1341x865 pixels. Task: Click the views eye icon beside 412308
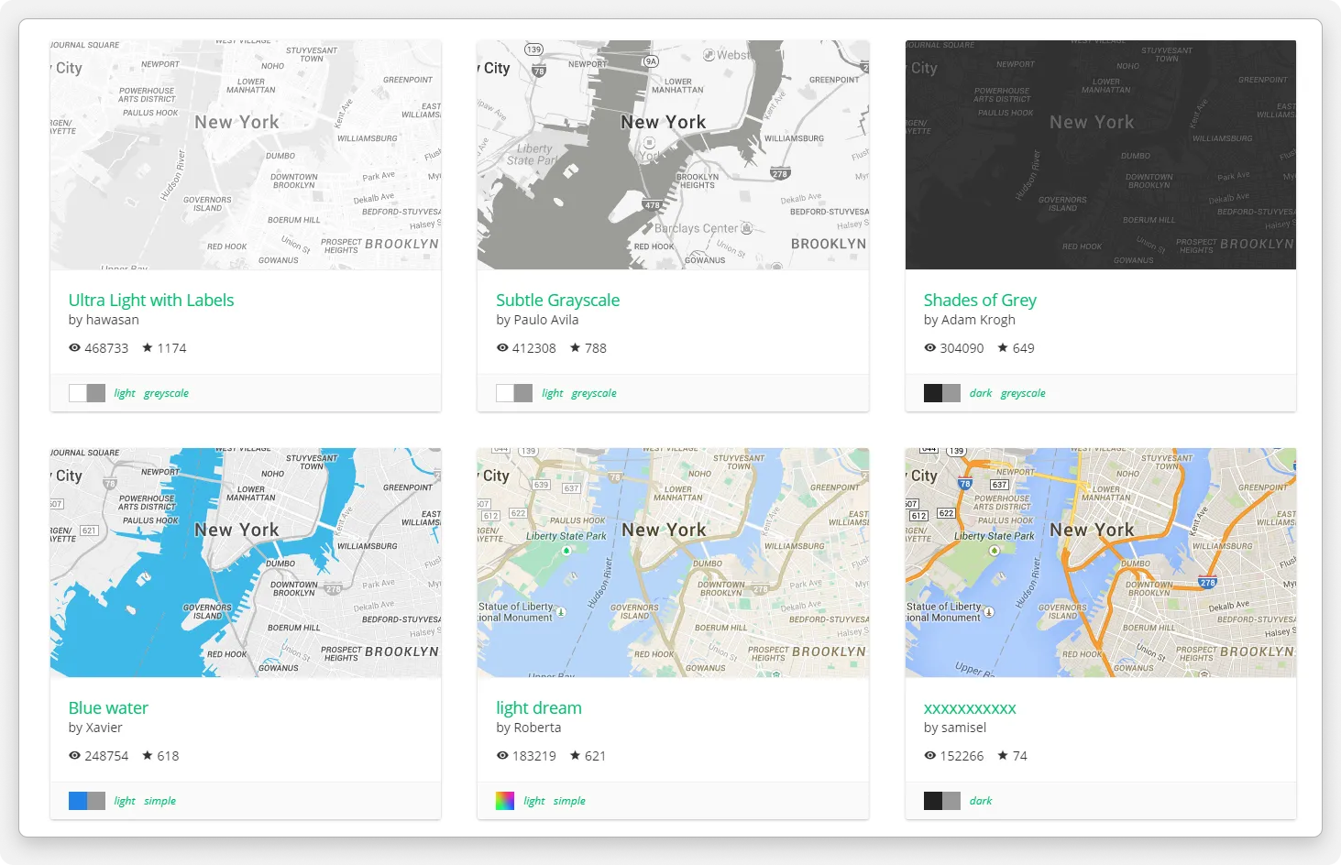point(502,348)
